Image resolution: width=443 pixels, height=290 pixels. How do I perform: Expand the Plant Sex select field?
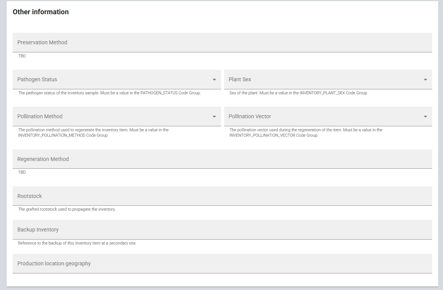point(324,79)
